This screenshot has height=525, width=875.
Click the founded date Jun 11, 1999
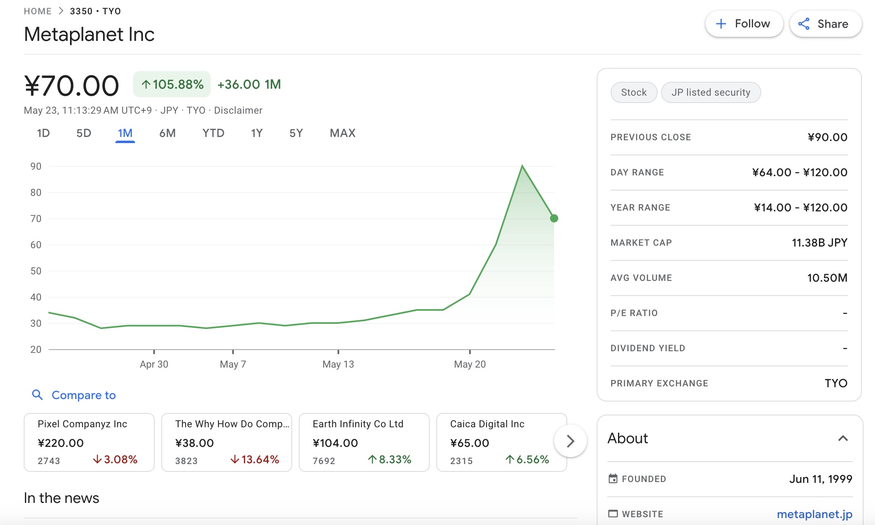(821, 479)
